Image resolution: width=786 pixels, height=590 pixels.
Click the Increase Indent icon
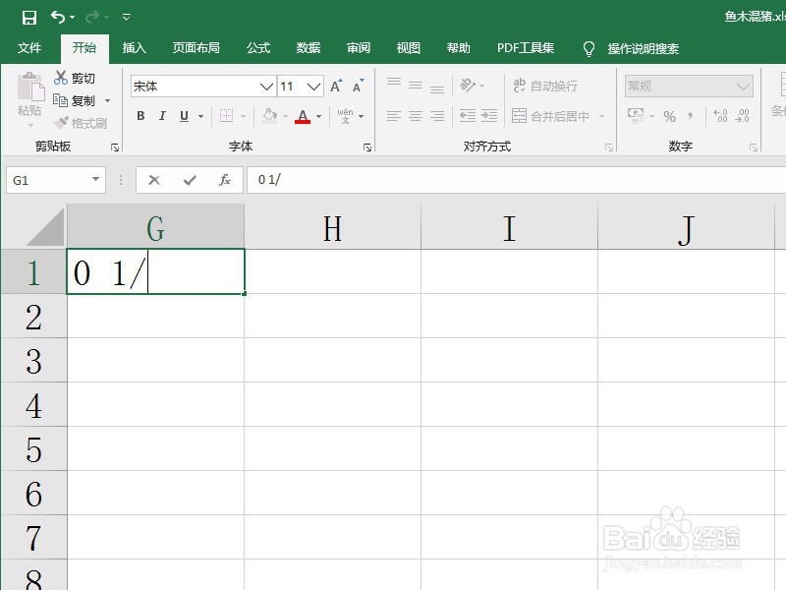click(489, 116)
